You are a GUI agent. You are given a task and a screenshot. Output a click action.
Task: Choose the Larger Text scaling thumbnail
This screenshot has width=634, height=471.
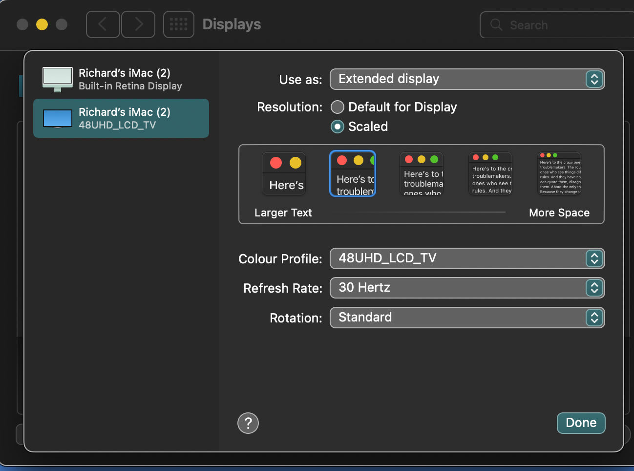click(284, 174)
